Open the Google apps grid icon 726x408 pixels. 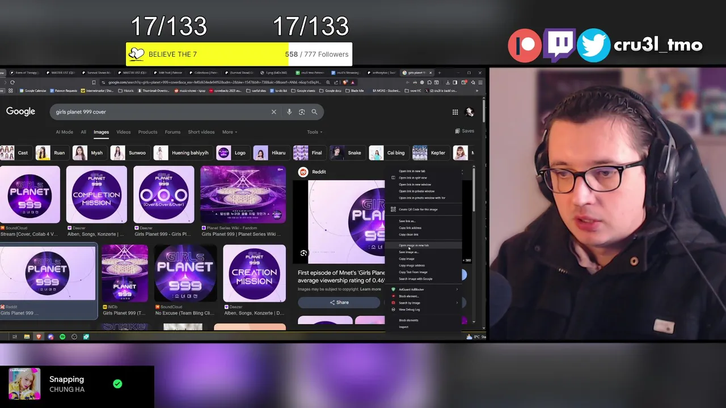click(x=455, y=112)
